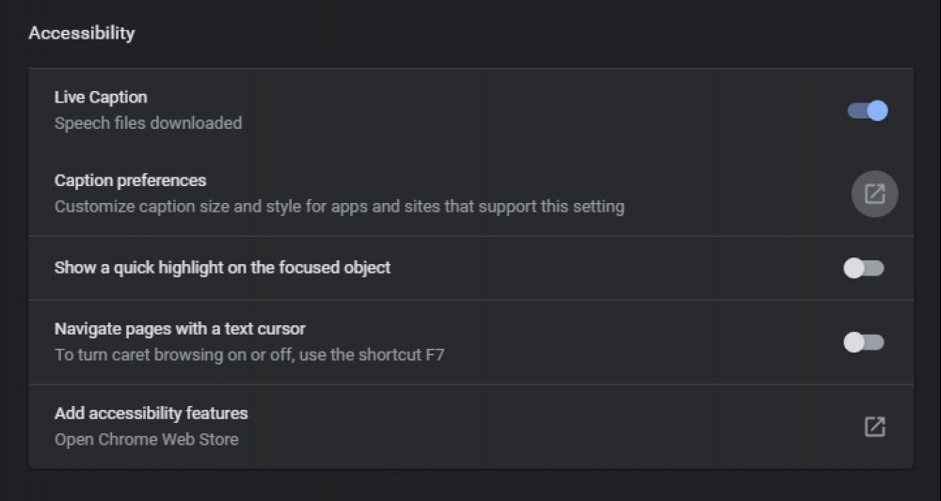Open Caption preferences external link icon
Viewport: 941px width, 501px height.
pos(874,194)
